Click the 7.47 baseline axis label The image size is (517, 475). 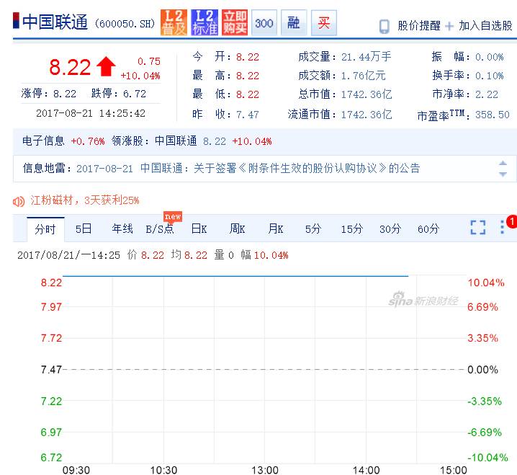(51, 369)
